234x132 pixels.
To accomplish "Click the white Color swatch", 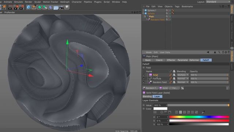I will point(160,109).
